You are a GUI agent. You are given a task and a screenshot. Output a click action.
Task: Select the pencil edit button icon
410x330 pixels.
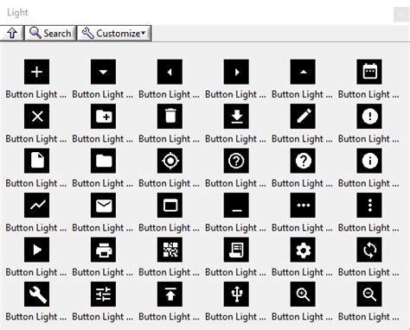point(303,116)
